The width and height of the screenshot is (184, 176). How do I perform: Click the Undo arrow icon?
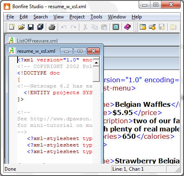(64, 27)
